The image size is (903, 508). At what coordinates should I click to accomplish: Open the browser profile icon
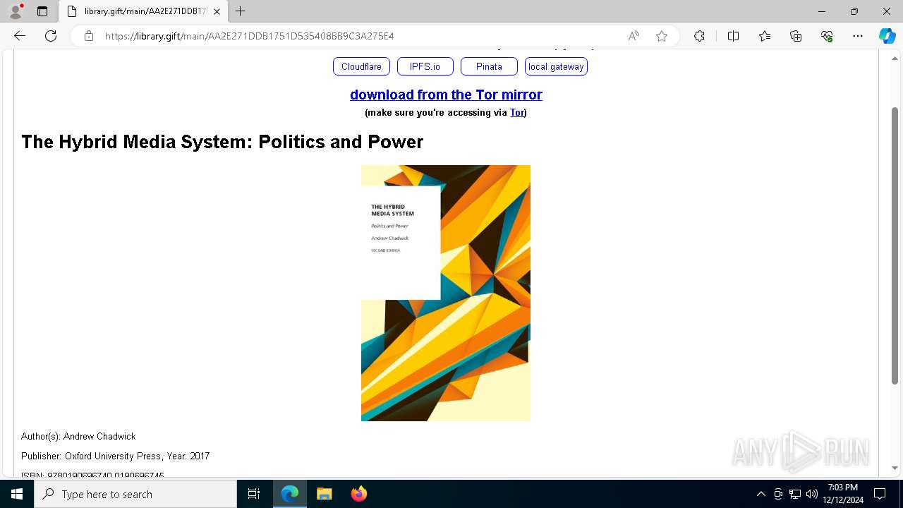point(16,11)
